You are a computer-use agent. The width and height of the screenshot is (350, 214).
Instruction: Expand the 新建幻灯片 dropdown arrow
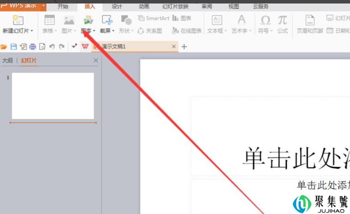32,31
